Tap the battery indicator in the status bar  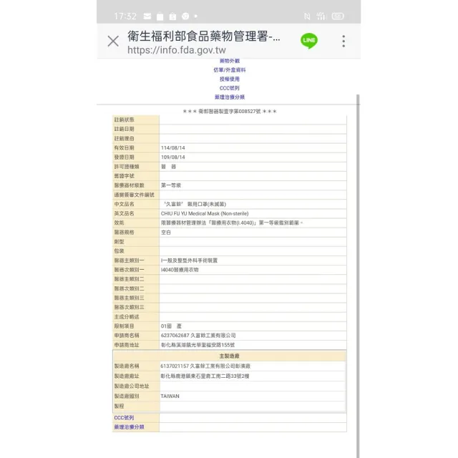tap(338, 16)
